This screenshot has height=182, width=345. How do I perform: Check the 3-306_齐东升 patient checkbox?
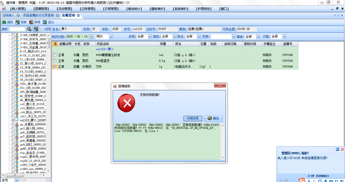(x=13, y=39)
